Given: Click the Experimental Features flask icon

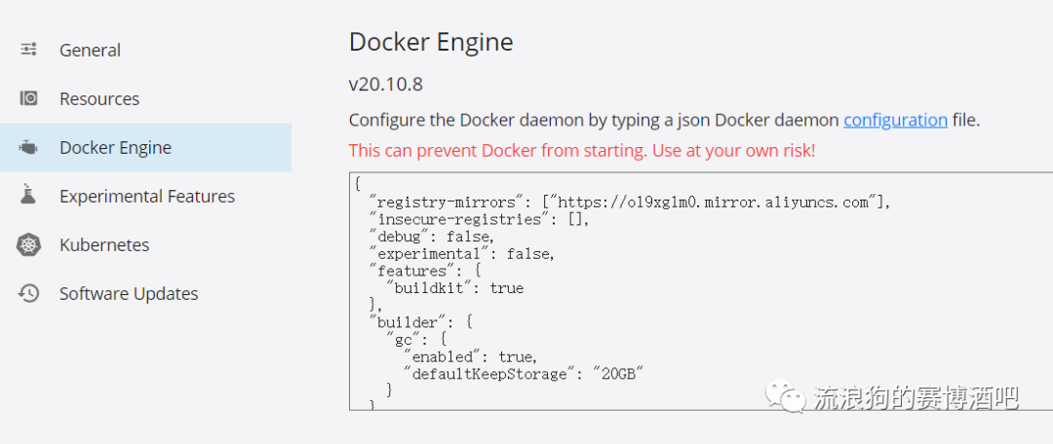Looking at the screenshot, I should point(29,196).
